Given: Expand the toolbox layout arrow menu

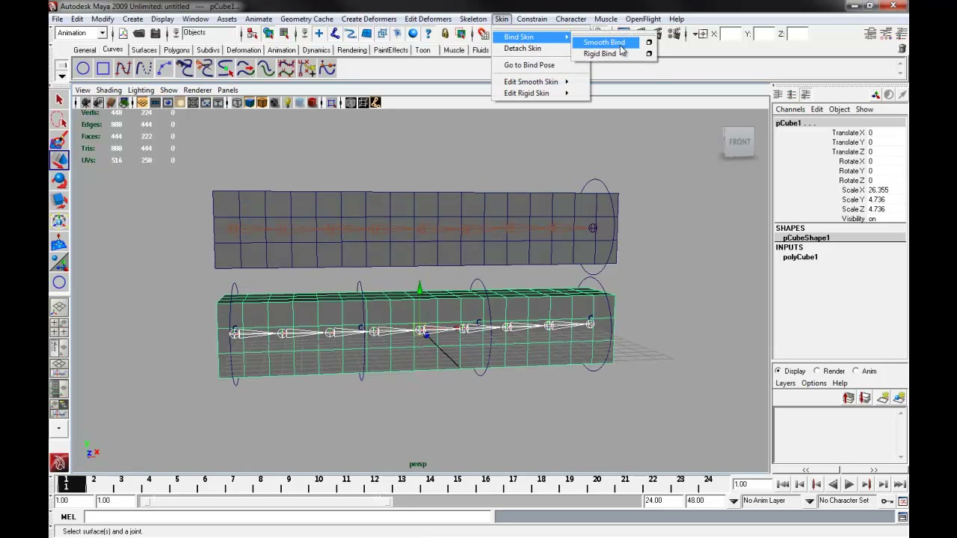Looking at the screenshot, I should pyautogui.click(x=59, y=429).
